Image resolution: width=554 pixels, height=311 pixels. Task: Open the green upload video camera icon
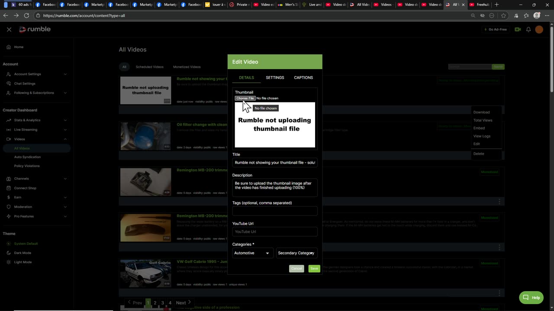(x=518, y=29)
